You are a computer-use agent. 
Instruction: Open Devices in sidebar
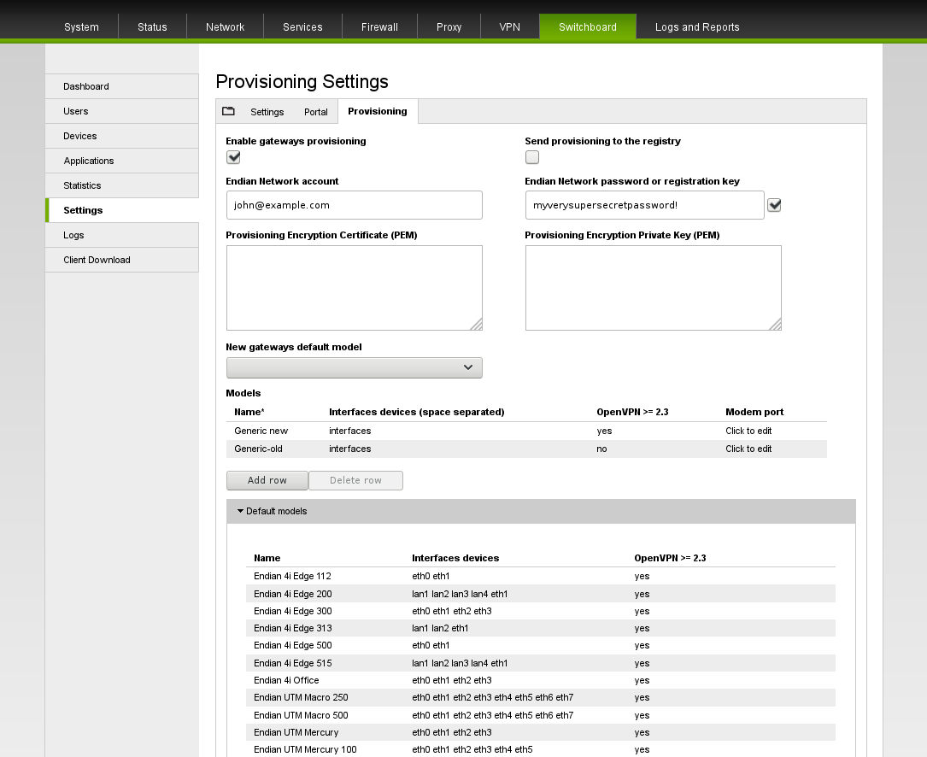(x=122, y=136)
